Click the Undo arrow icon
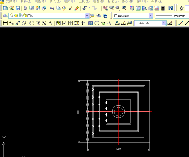The image size is (189, 157). point(85,8)
